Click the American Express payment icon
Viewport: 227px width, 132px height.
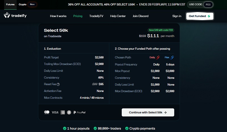click(63, 112)
